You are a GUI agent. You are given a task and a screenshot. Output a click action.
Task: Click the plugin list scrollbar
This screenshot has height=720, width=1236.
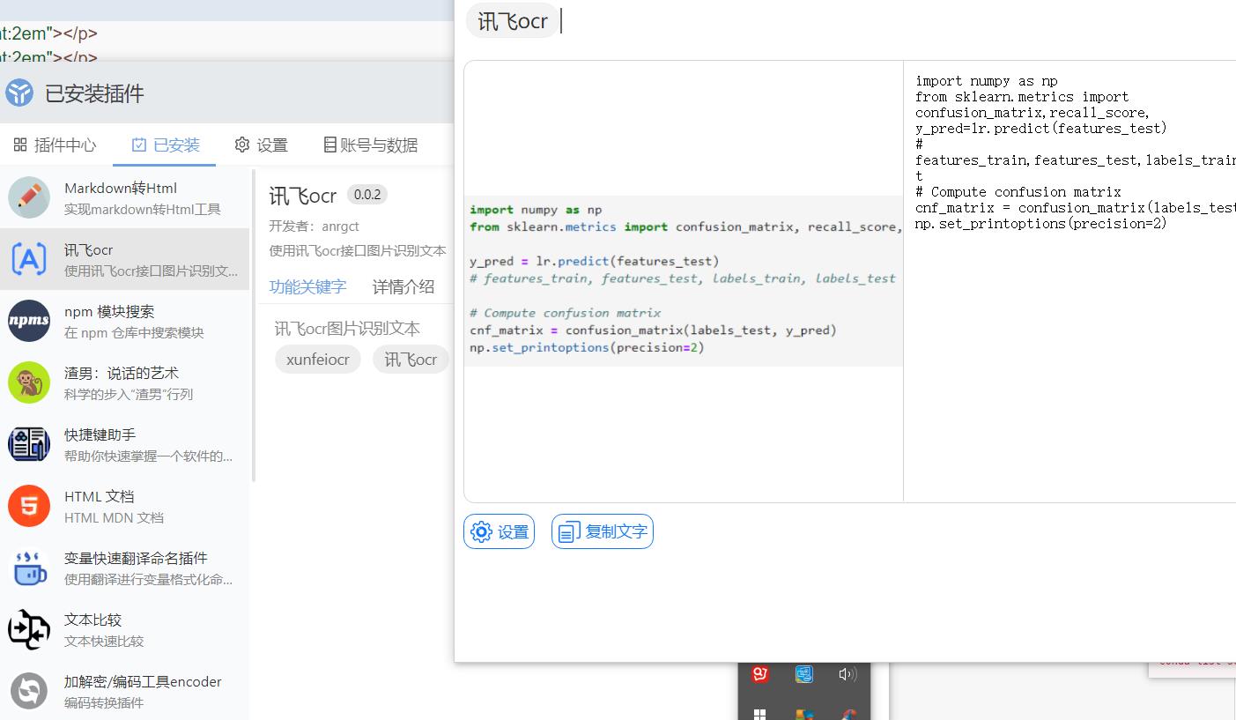click(x=254, y=326)
